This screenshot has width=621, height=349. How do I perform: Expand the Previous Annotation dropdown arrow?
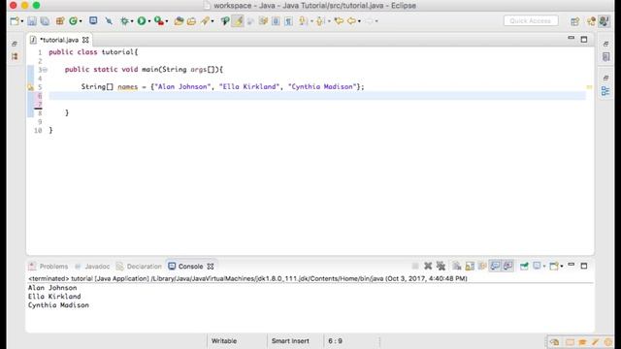point(329,21)
